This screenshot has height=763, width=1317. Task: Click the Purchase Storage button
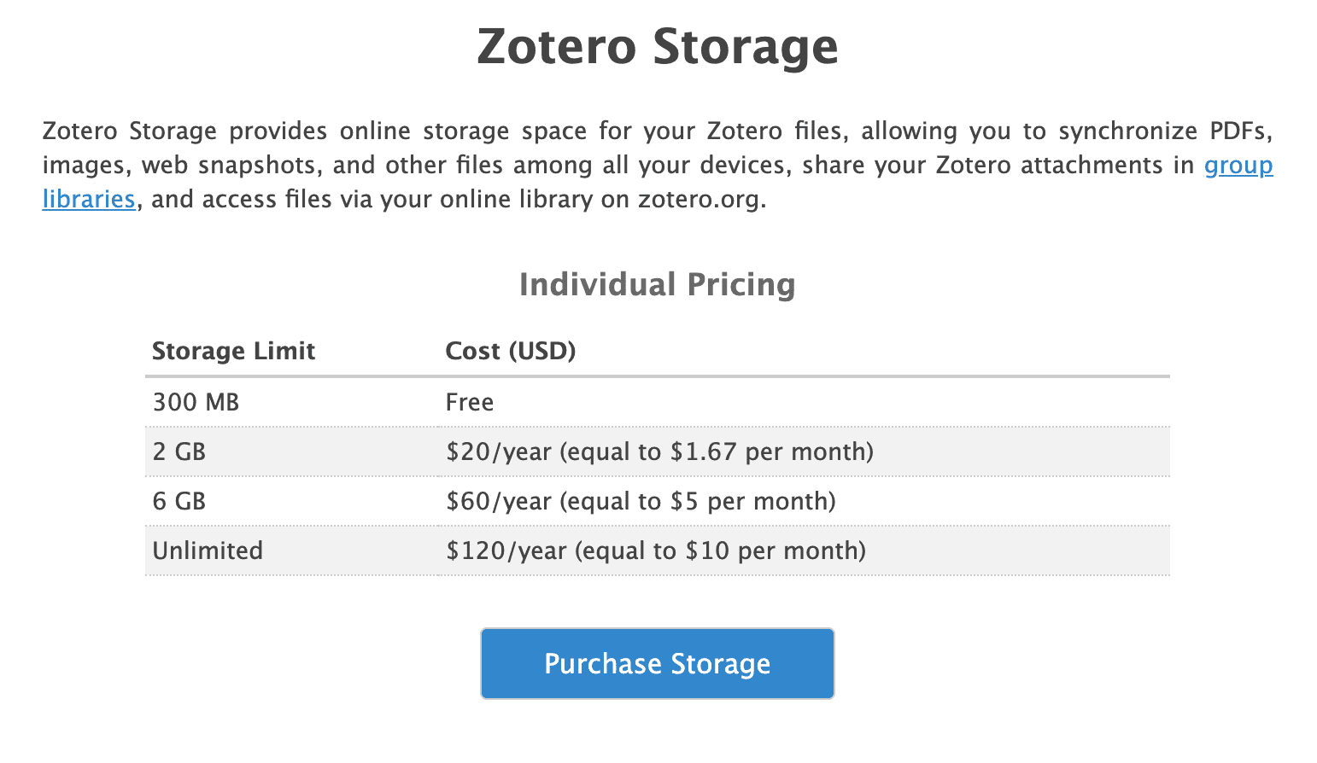[657, 664]
